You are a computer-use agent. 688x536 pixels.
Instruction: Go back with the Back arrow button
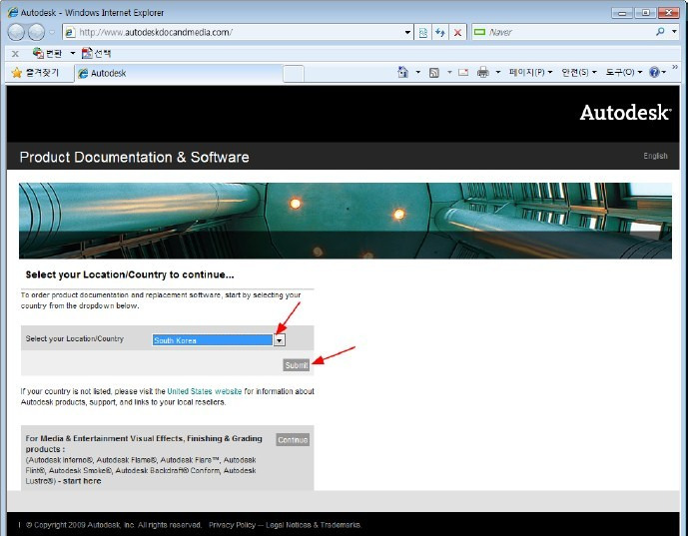point(16,32)
